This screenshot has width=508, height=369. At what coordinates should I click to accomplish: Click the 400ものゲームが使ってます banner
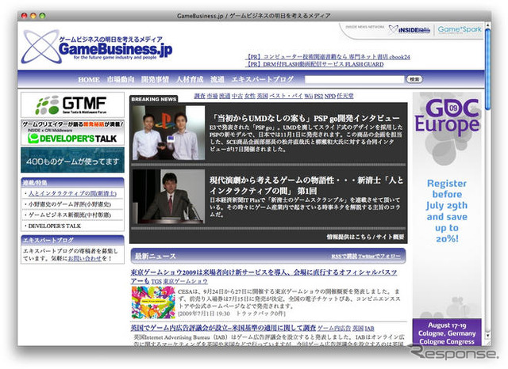(72, 160)
